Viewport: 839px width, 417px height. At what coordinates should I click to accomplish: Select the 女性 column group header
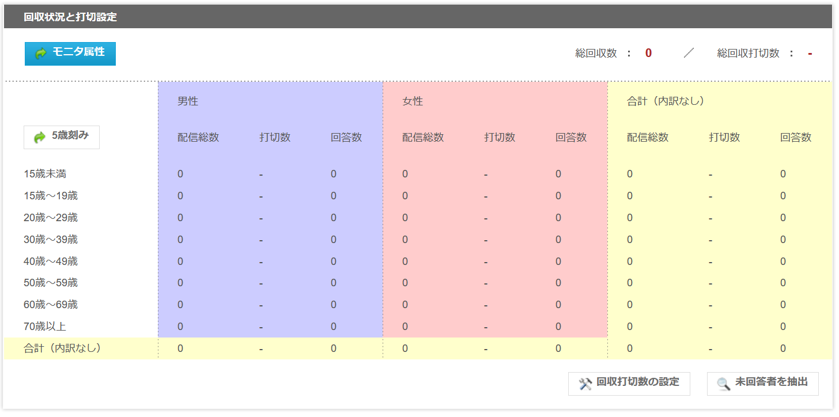413,101
